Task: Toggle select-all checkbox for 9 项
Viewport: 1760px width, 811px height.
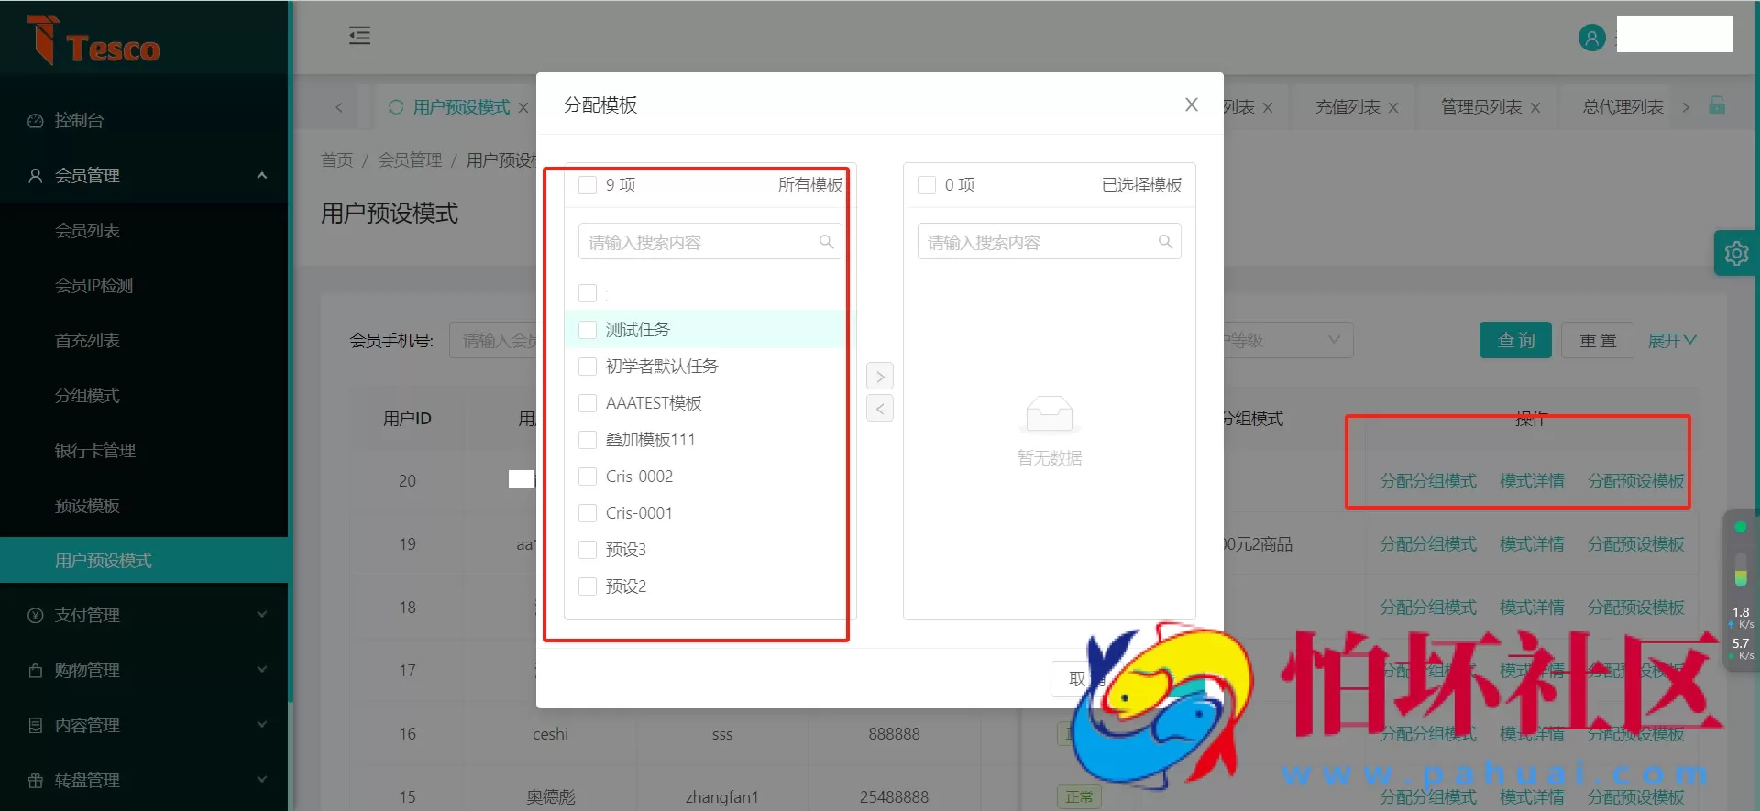Action: click(x=588, y=185)
